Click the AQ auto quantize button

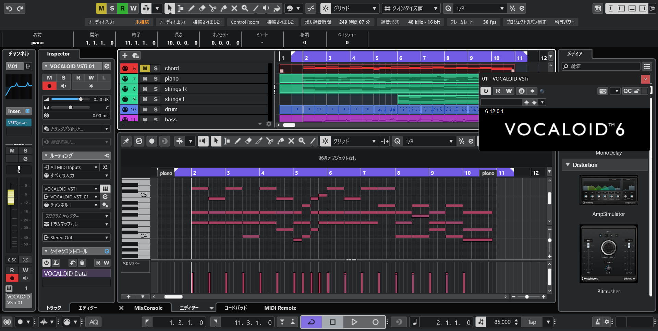(94, 322)
